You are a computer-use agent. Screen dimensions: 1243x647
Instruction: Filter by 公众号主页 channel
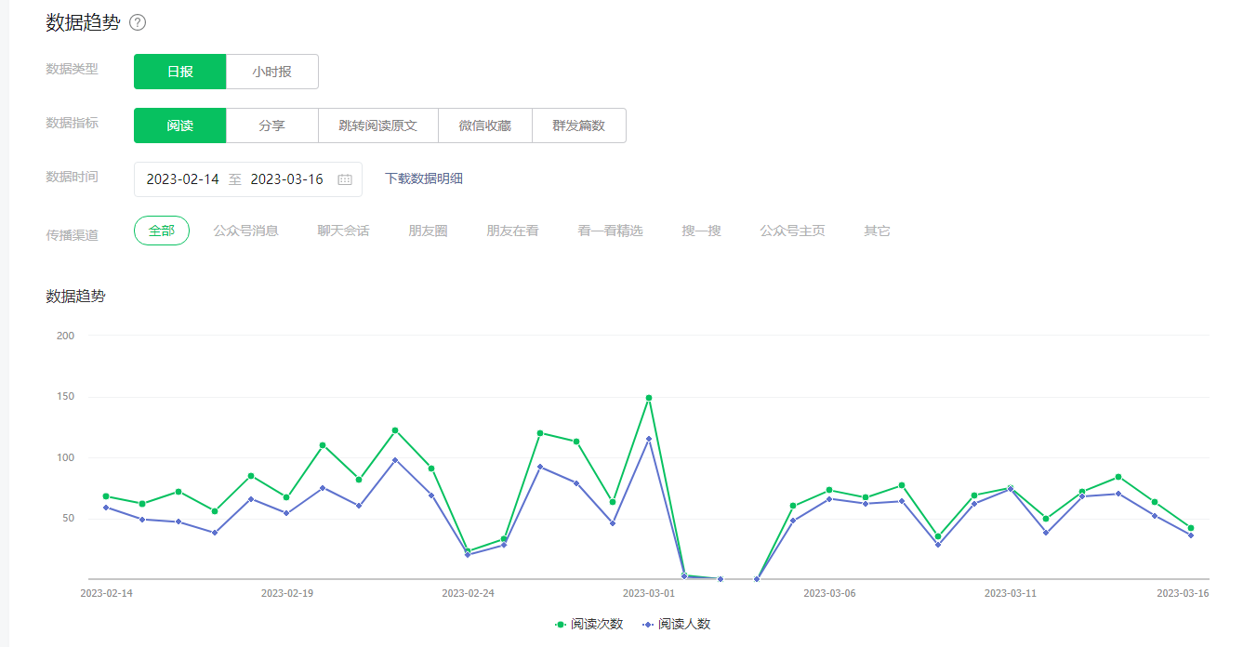point(793,231)
